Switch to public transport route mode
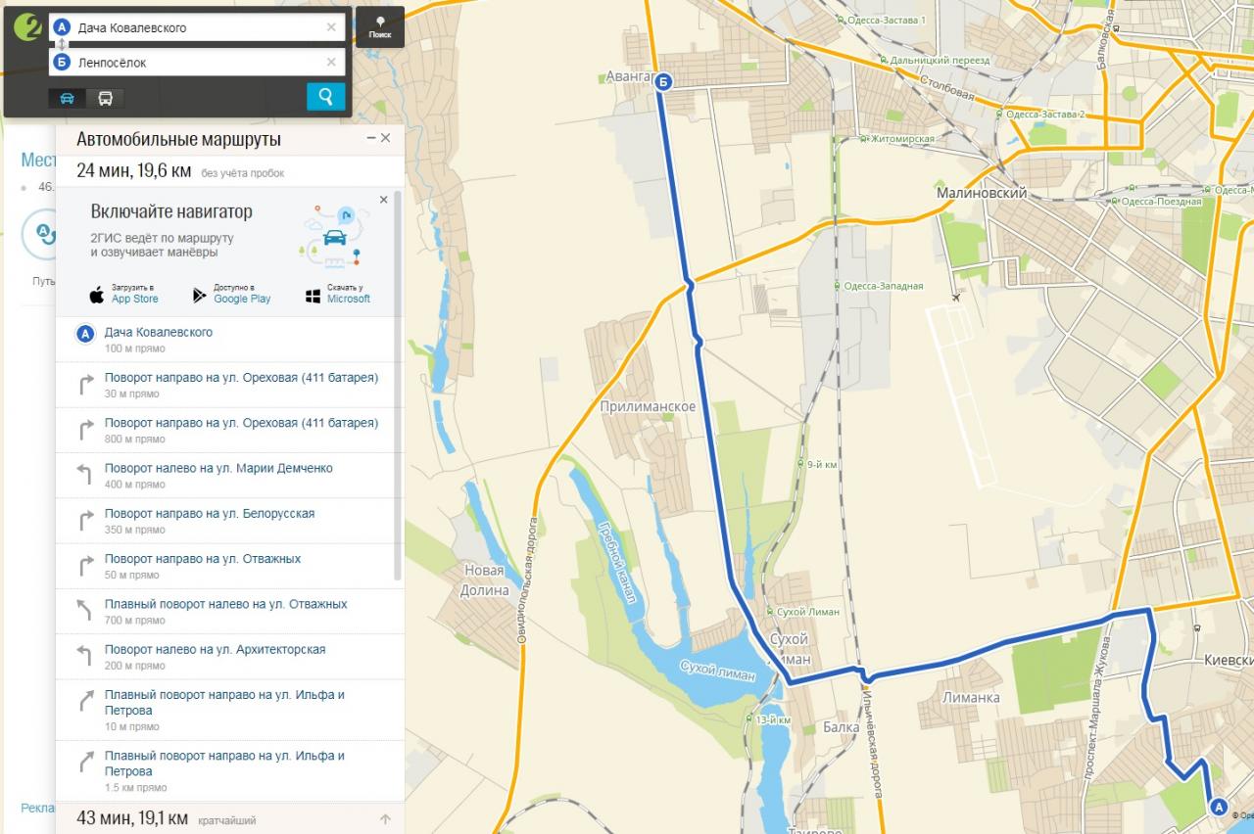Image resolution: width=1254 pixels, height=834 pixels. [105, 98]
